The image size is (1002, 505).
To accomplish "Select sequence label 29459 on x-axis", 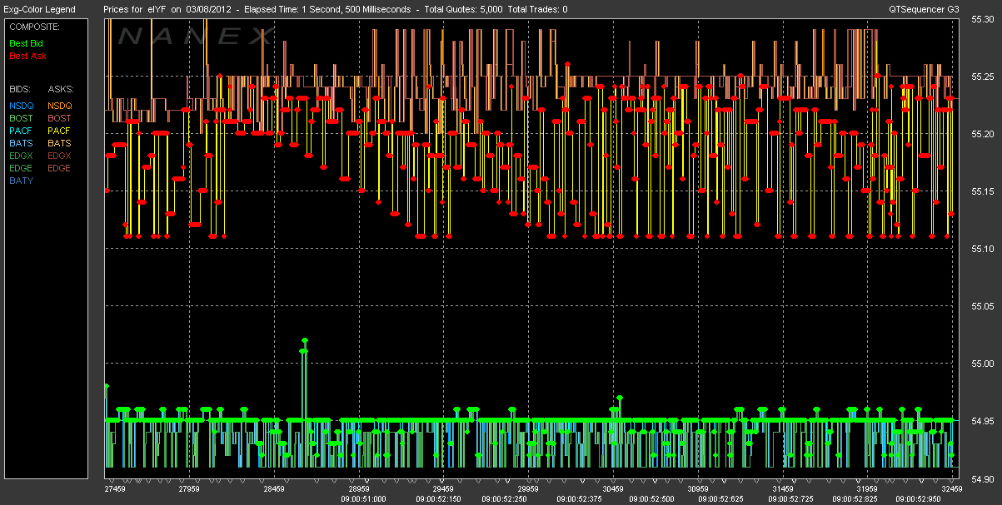I will pyautogui.click(x=444, y=489).
